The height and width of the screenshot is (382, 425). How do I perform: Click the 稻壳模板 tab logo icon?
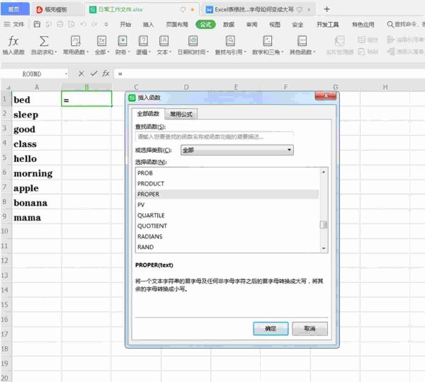point(40,10)
